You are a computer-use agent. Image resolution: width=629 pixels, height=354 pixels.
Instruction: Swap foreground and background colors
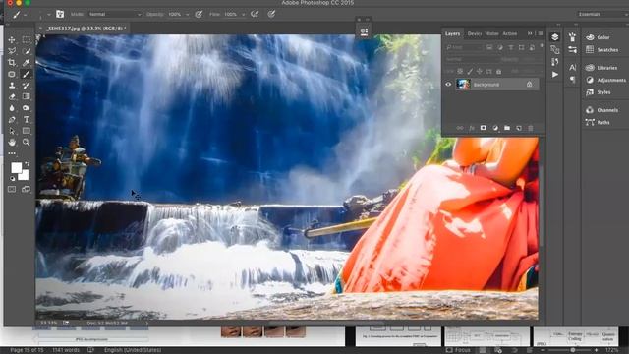coord(27,164)
